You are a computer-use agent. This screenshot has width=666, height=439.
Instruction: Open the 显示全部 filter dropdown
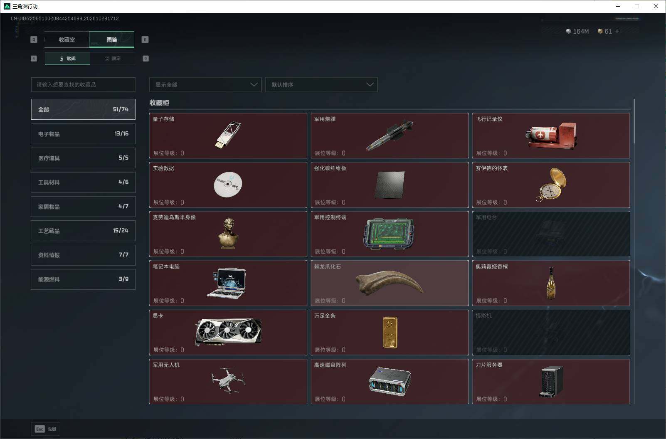pyautogui.click(x=205, y=84)
